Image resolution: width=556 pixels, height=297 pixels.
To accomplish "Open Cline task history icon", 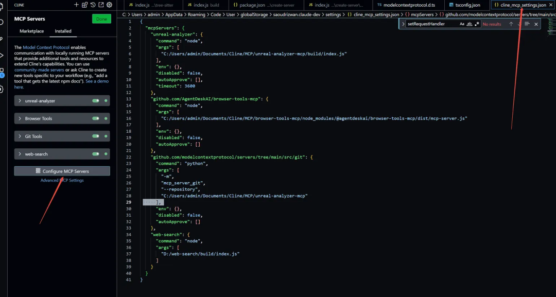I will click(93, 5).
